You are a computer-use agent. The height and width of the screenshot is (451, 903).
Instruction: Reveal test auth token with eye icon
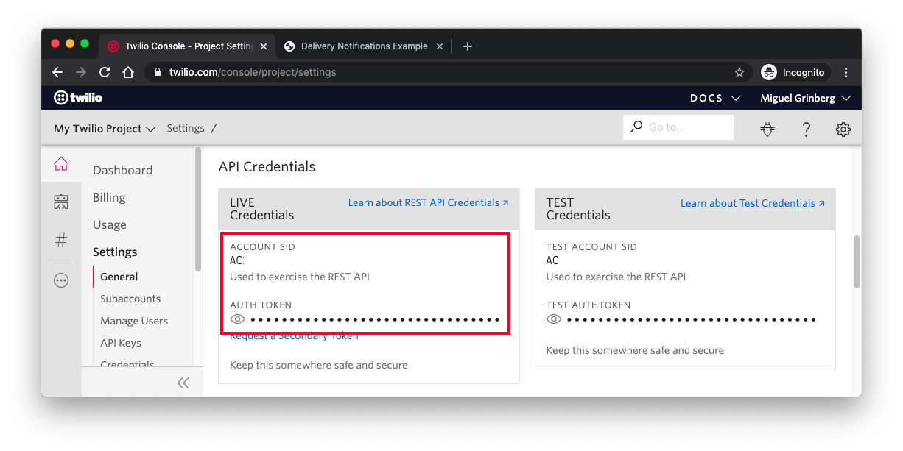[x=554, y=319]
